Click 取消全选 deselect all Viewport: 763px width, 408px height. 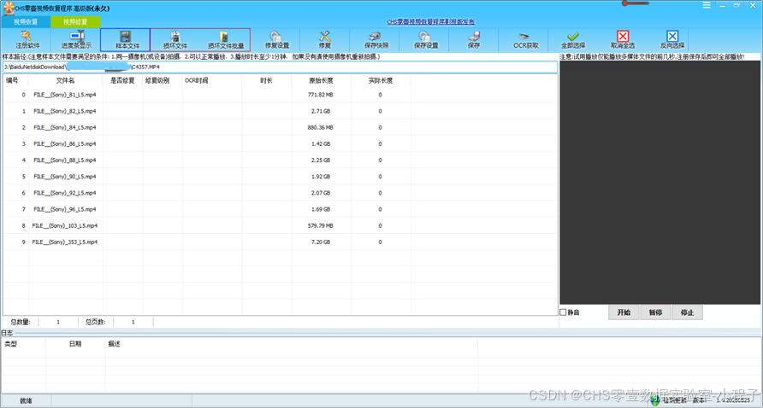623,40
